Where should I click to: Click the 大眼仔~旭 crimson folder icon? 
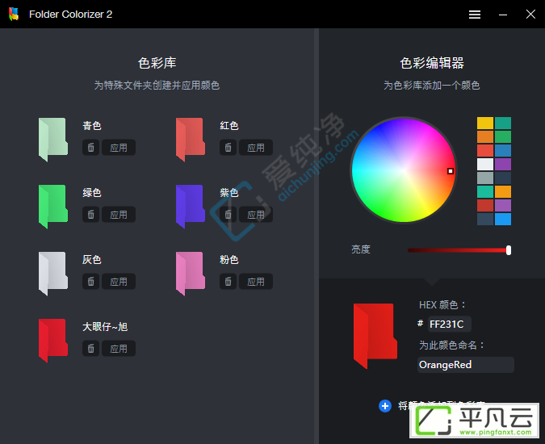pos(52,341)
